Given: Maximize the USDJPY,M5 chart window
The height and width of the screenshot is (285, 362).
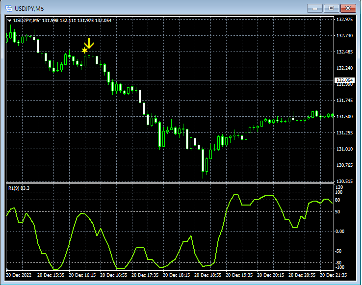Looking at the screenshot, I should pos(332,8).
